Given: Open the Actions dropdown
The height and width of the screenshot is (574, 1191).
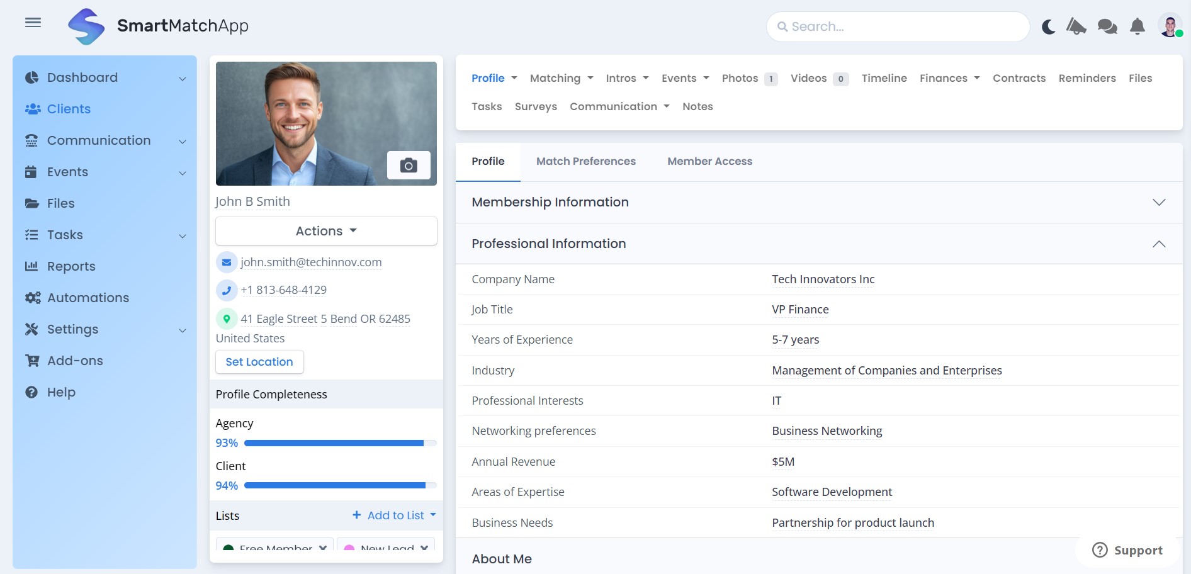Looking at the screenshot, I should point(326,231).
